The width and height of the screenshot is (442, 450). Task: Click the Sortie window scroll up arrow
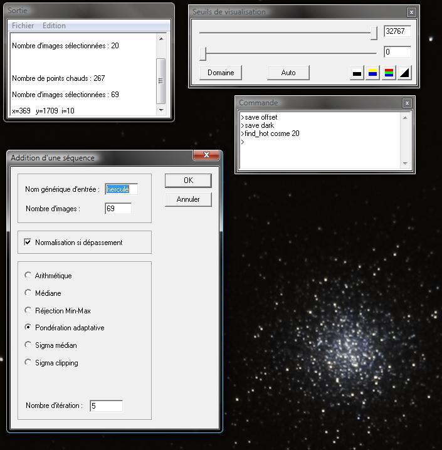(x=161, y=39)
